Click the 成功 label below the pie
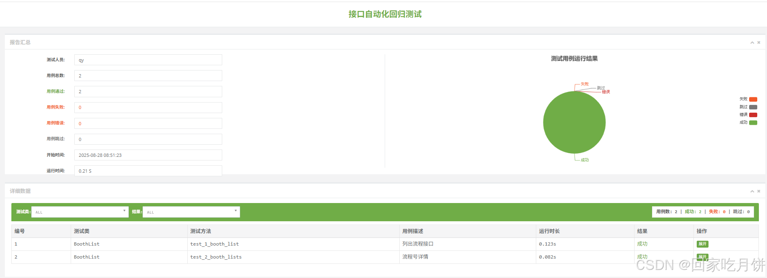Viewport: 767px width, 278px height. tap(585, 160)
